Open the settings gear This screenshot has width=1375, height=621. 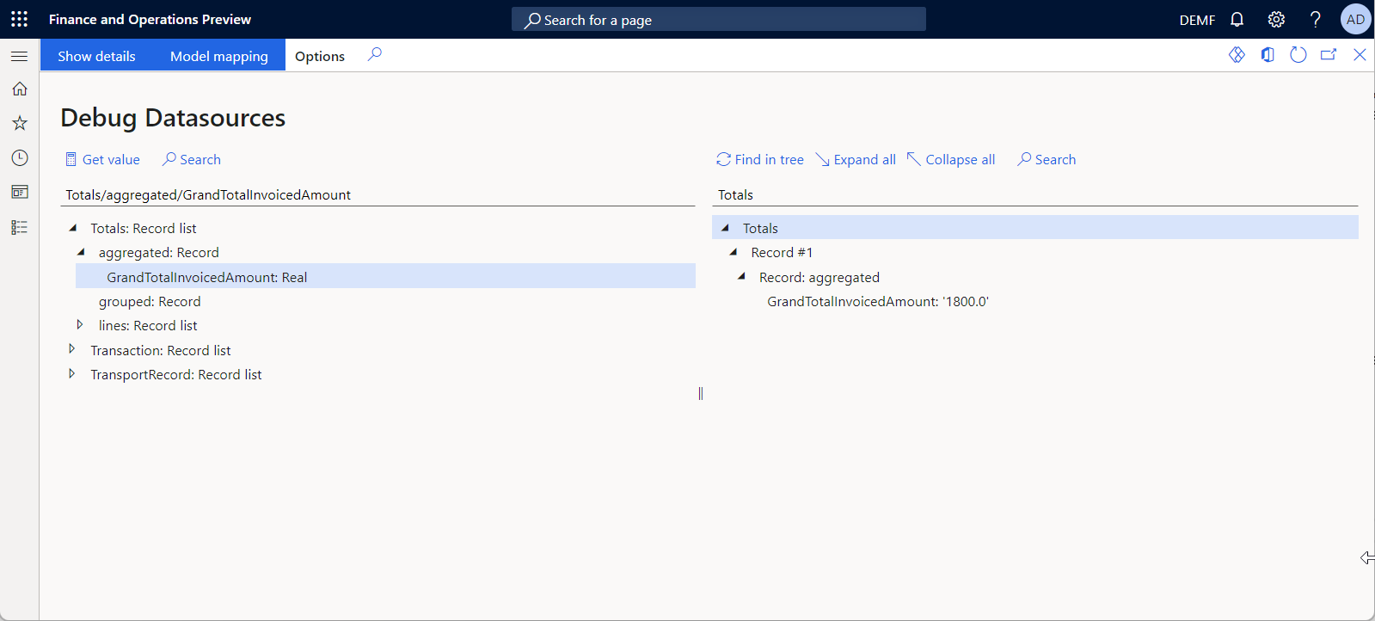1276,19
